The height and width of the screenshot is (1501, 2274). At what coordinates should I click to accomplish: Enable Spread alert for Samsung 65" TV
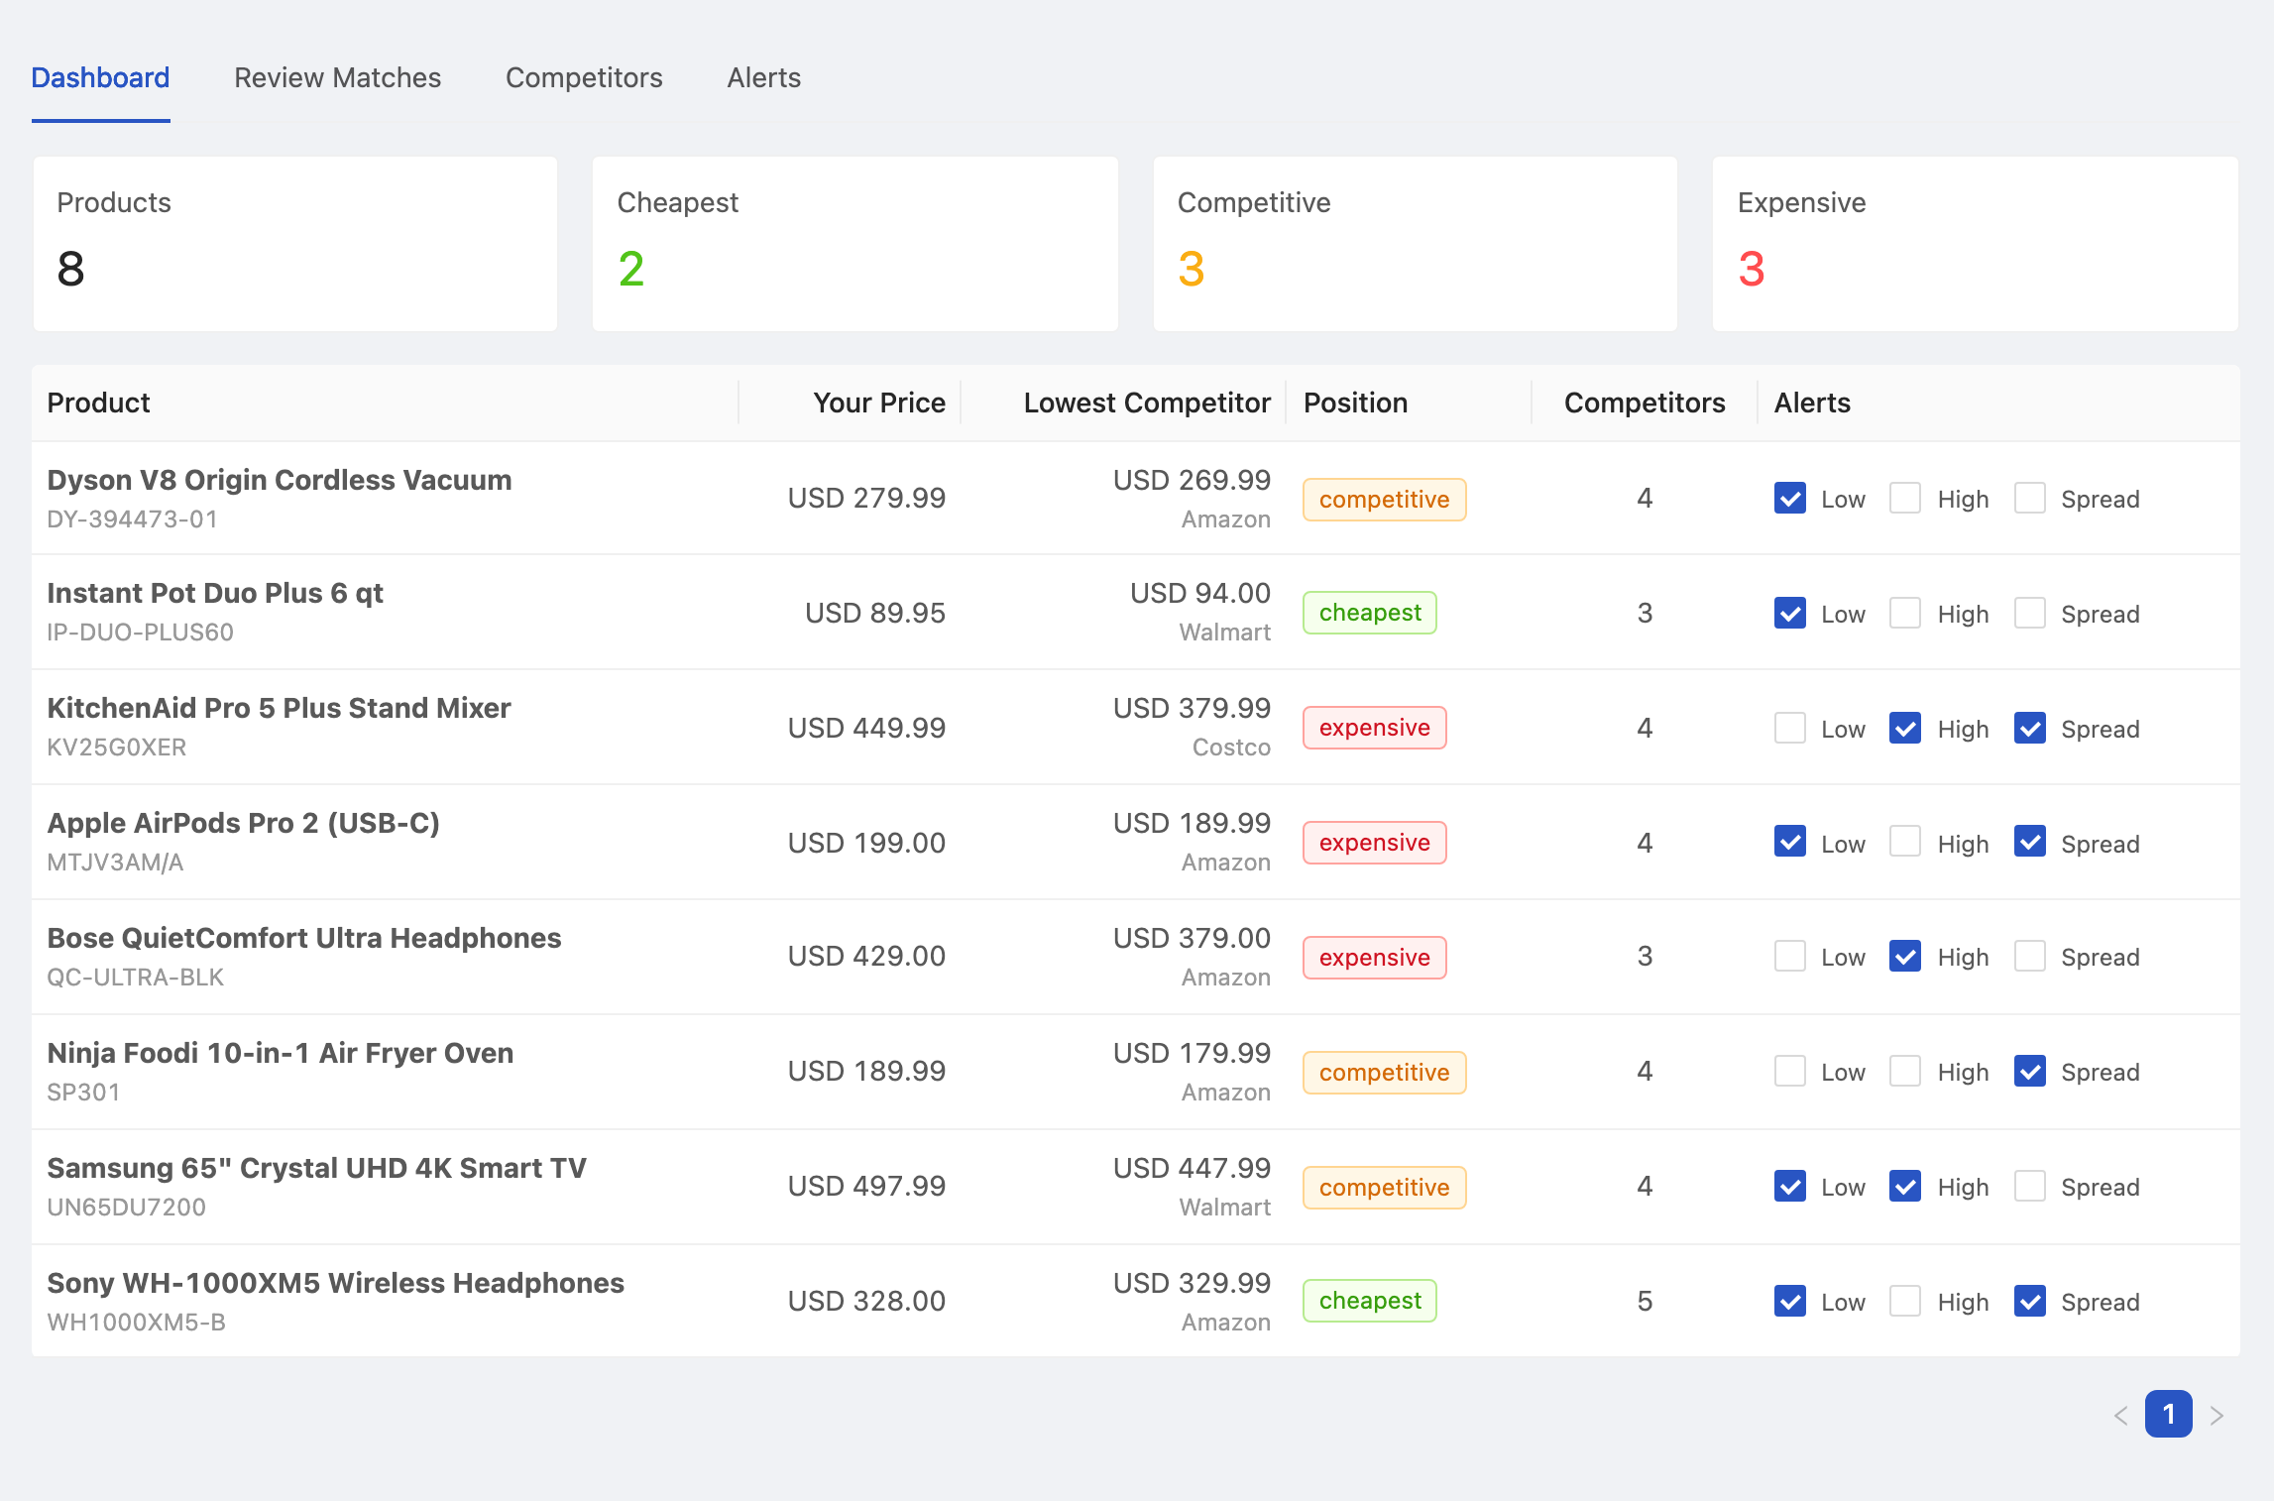[2029, 1186]
